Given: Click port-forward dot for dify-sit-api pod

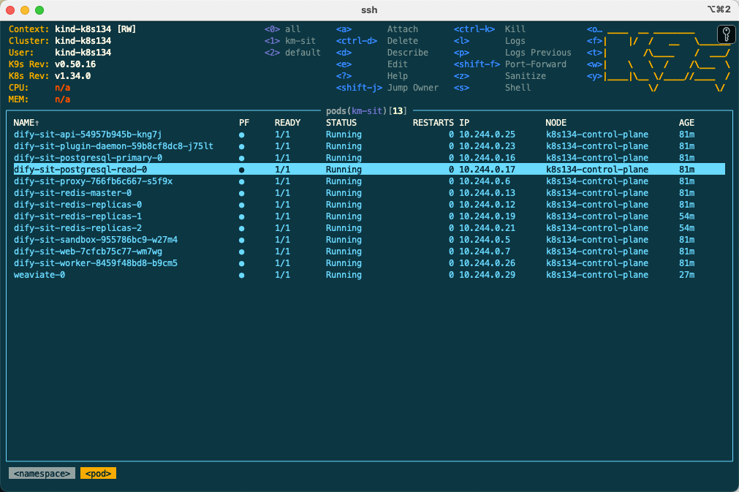Looking at the screenshot, I should pyautogui.click(x=241, y=135).
